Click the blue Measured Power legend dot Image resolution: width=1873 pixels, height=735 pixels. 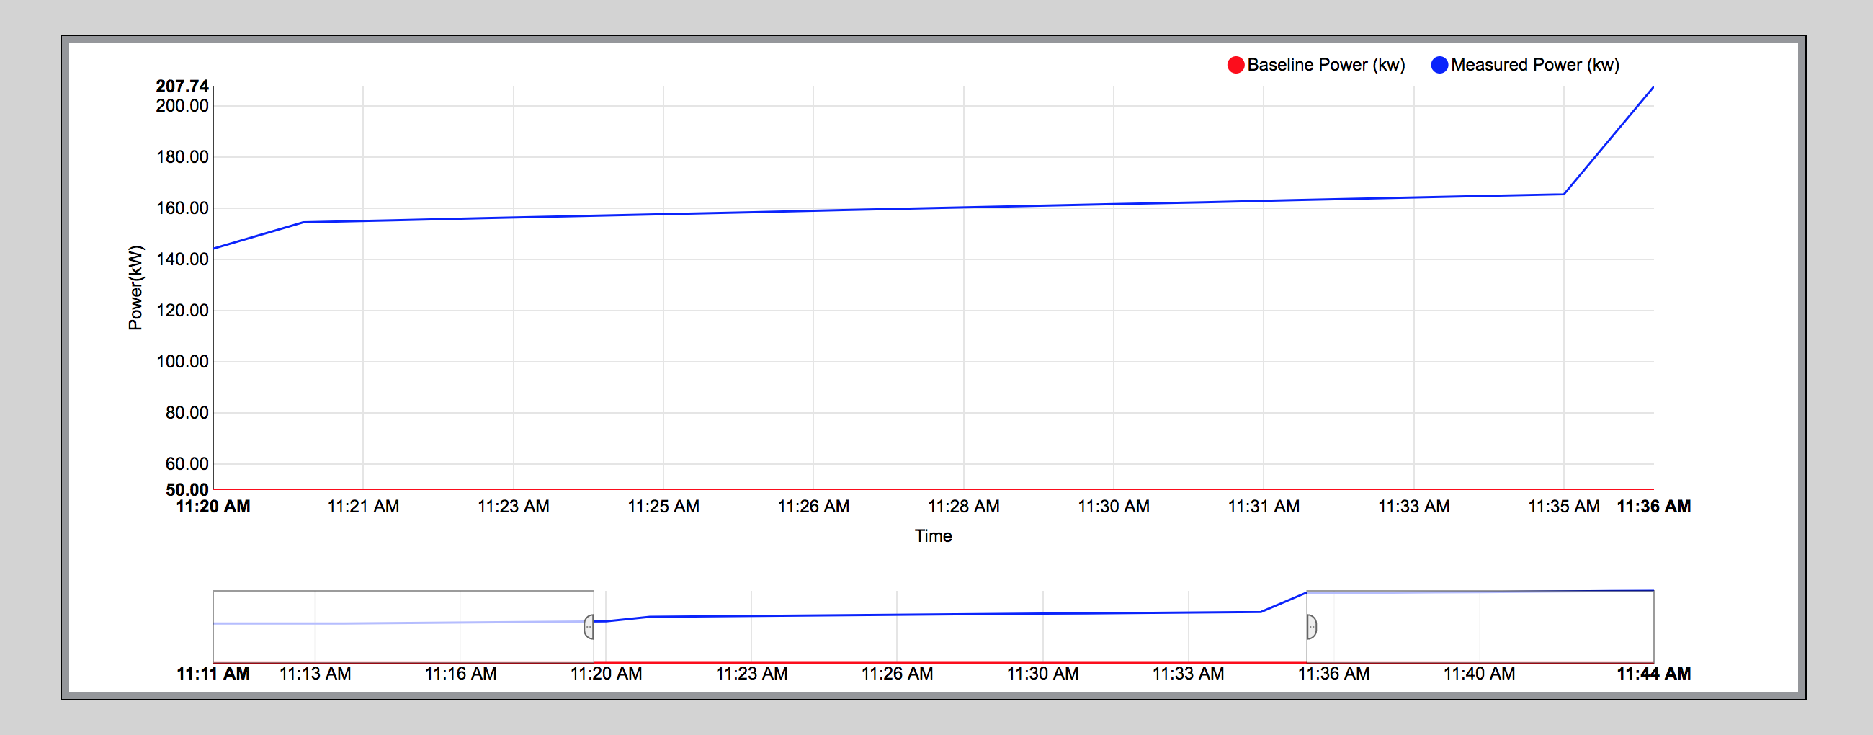1439,65
